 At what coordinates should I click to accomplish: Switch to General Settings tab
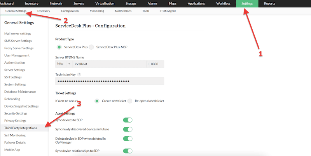click(x=16, y=11)
